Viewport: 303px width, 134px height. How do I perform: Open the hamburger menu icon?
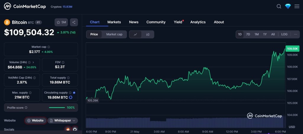click(297, 7)
